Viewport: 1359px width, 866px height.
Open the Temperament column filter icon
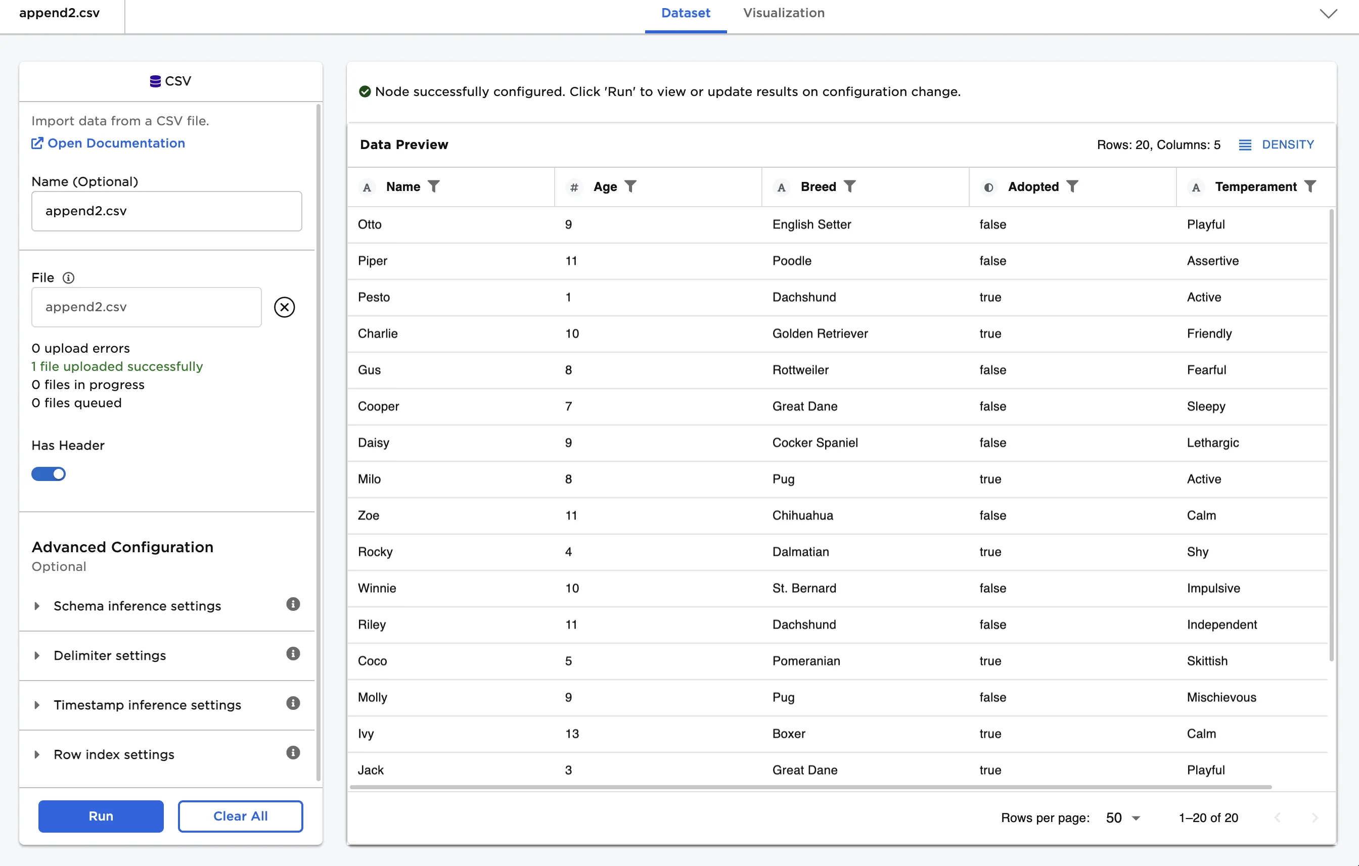click(x=1310, y=186)
